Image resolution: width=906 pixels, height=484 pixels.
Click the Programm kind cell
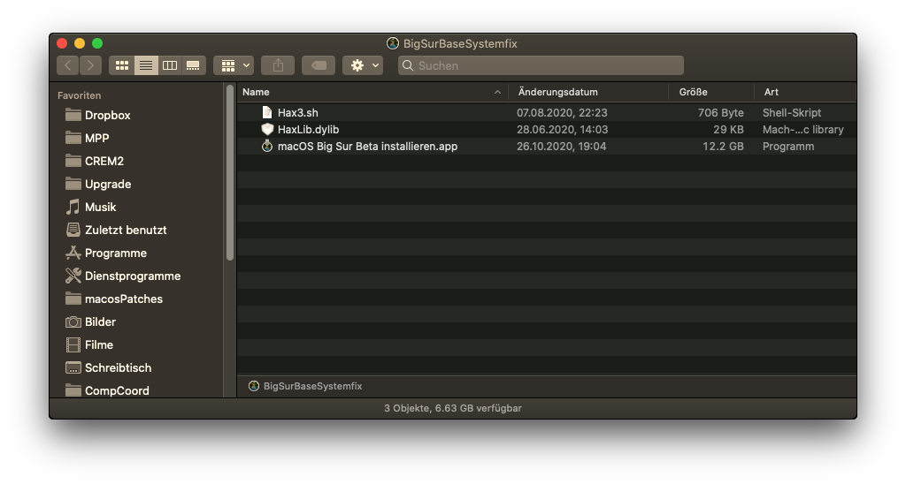[788, 146]
